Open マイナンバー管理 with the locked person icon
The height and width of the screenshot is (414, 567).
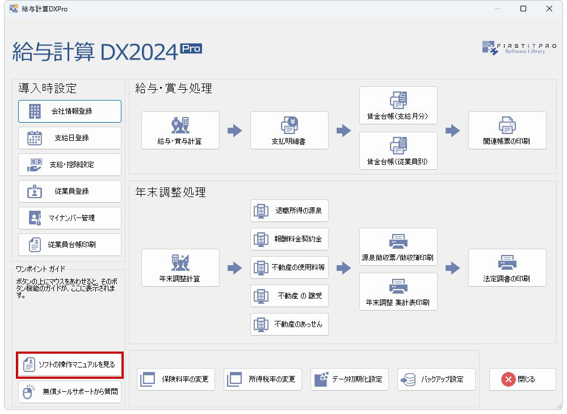69,218
